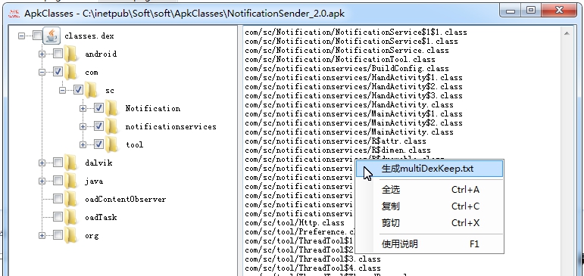Click the android folder icon
584x276 pixels.
70,54
